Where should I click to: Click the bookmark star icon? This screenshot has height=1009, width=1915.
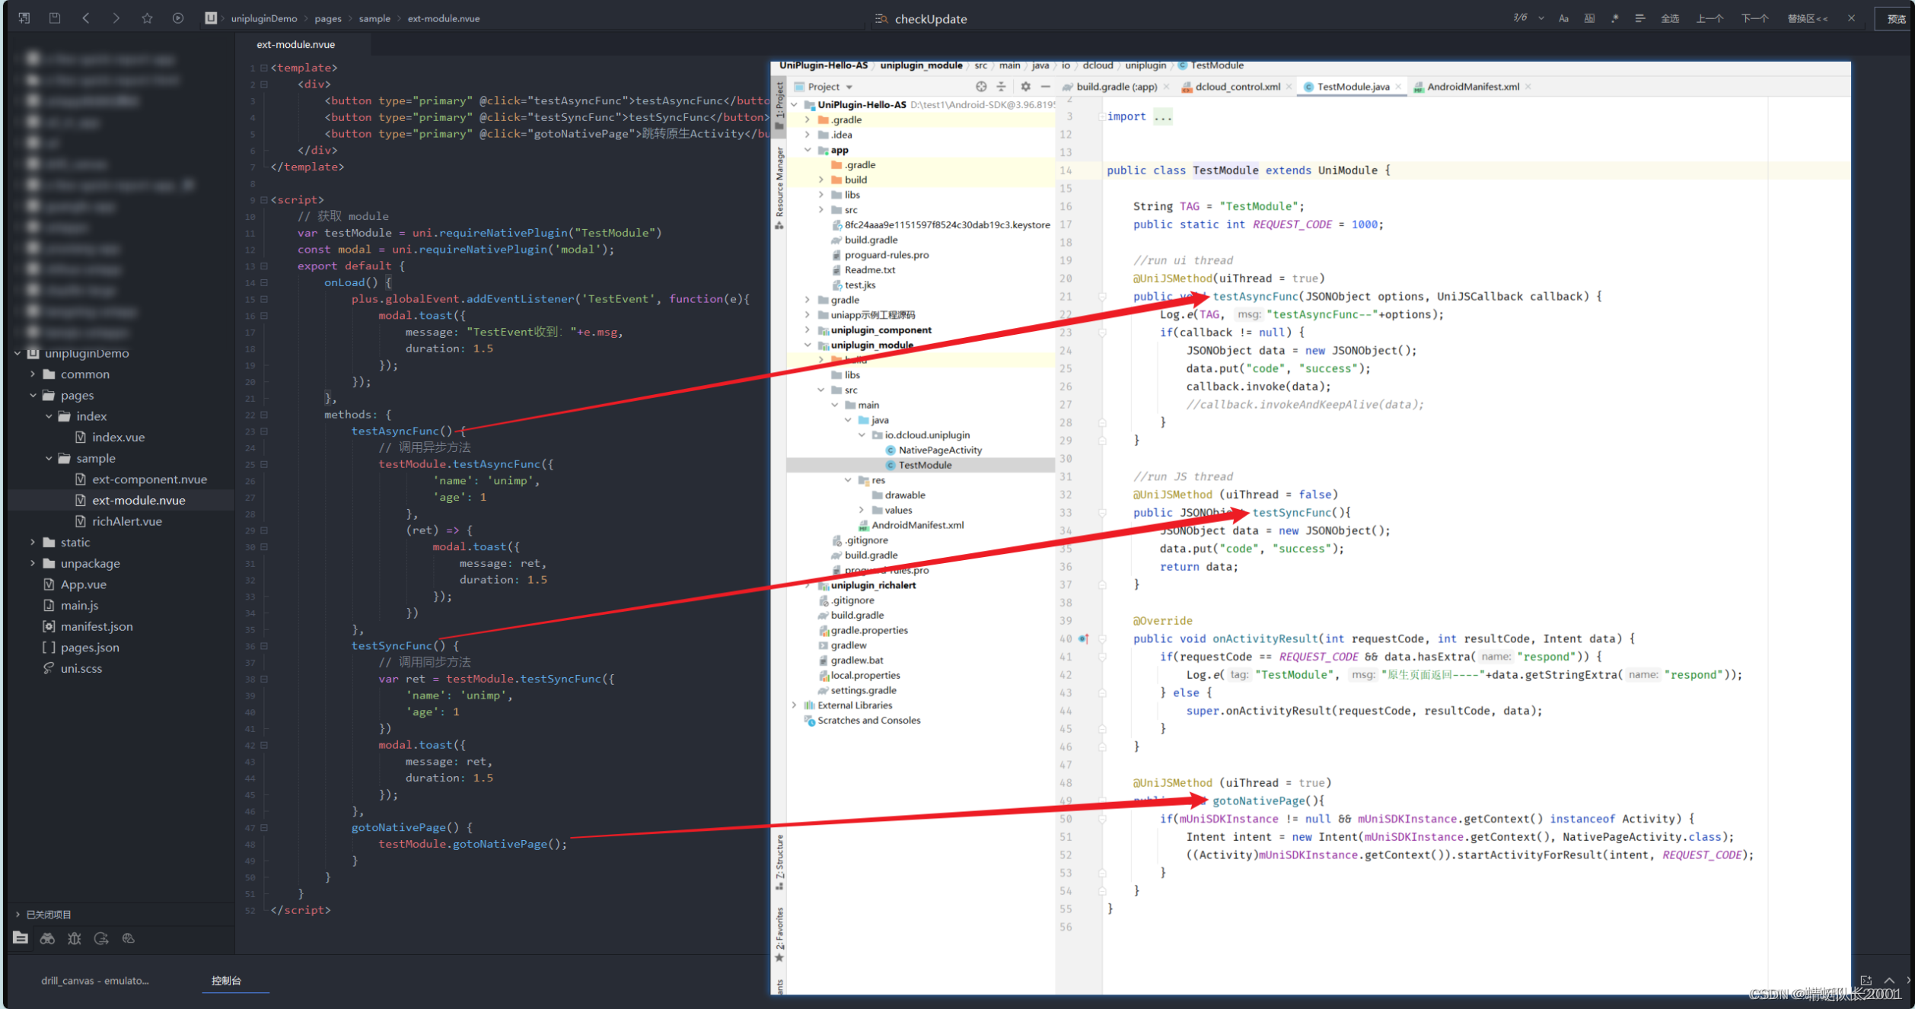click(147, 18)
